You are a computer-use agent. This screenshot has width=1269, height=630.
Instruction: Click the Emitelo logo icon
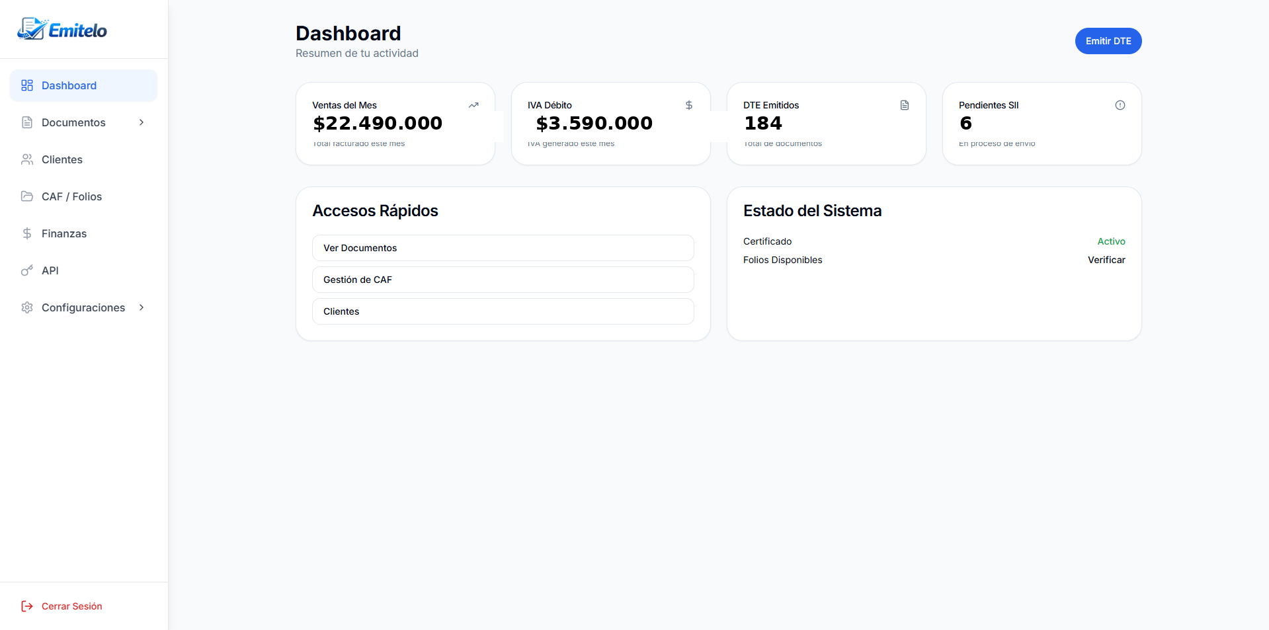tap(32, 28)
